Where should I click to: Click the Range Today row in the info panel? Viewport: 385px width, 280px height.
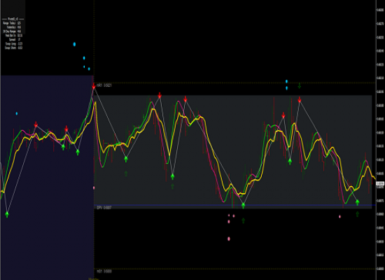pos(13,23)
